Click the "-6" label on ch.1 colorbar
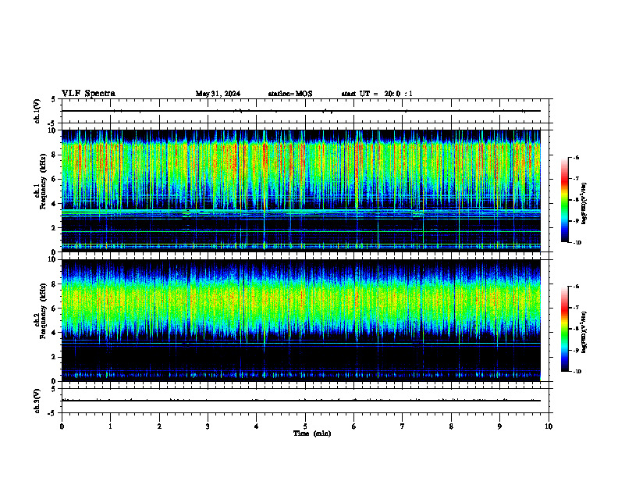Viewport: 618px width, 478px height. [576, 157]
